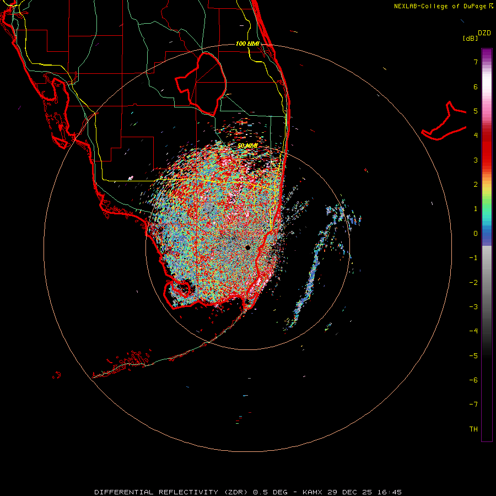Click the black radar site dot

pyautogui.click(x=247, y=247)
